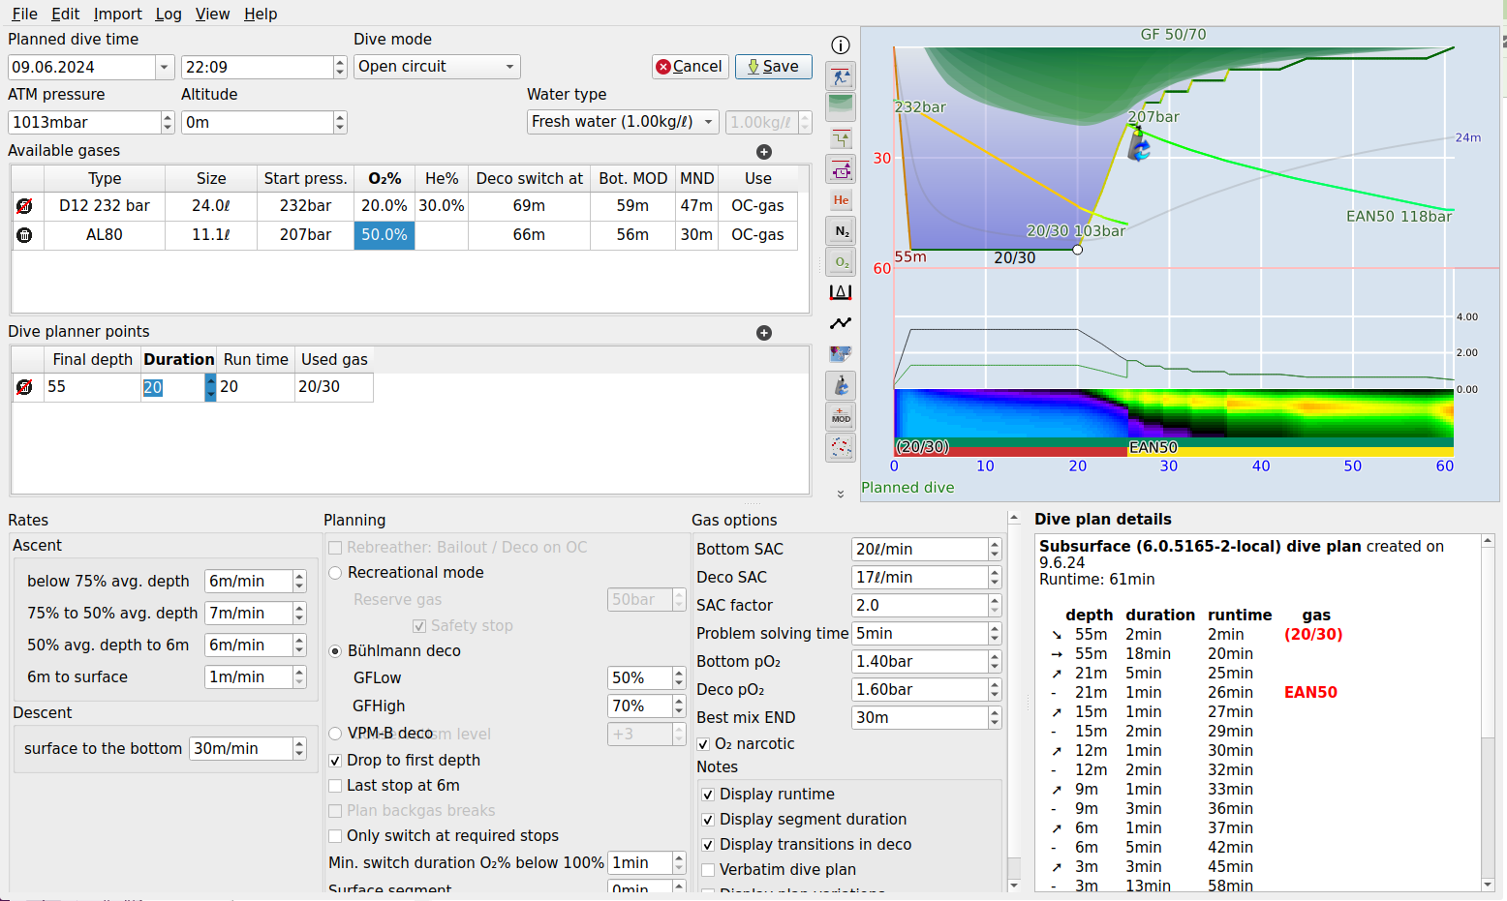Toggle the tank pressure graph icon
The image size is (1507, 901).
point(840,384)
